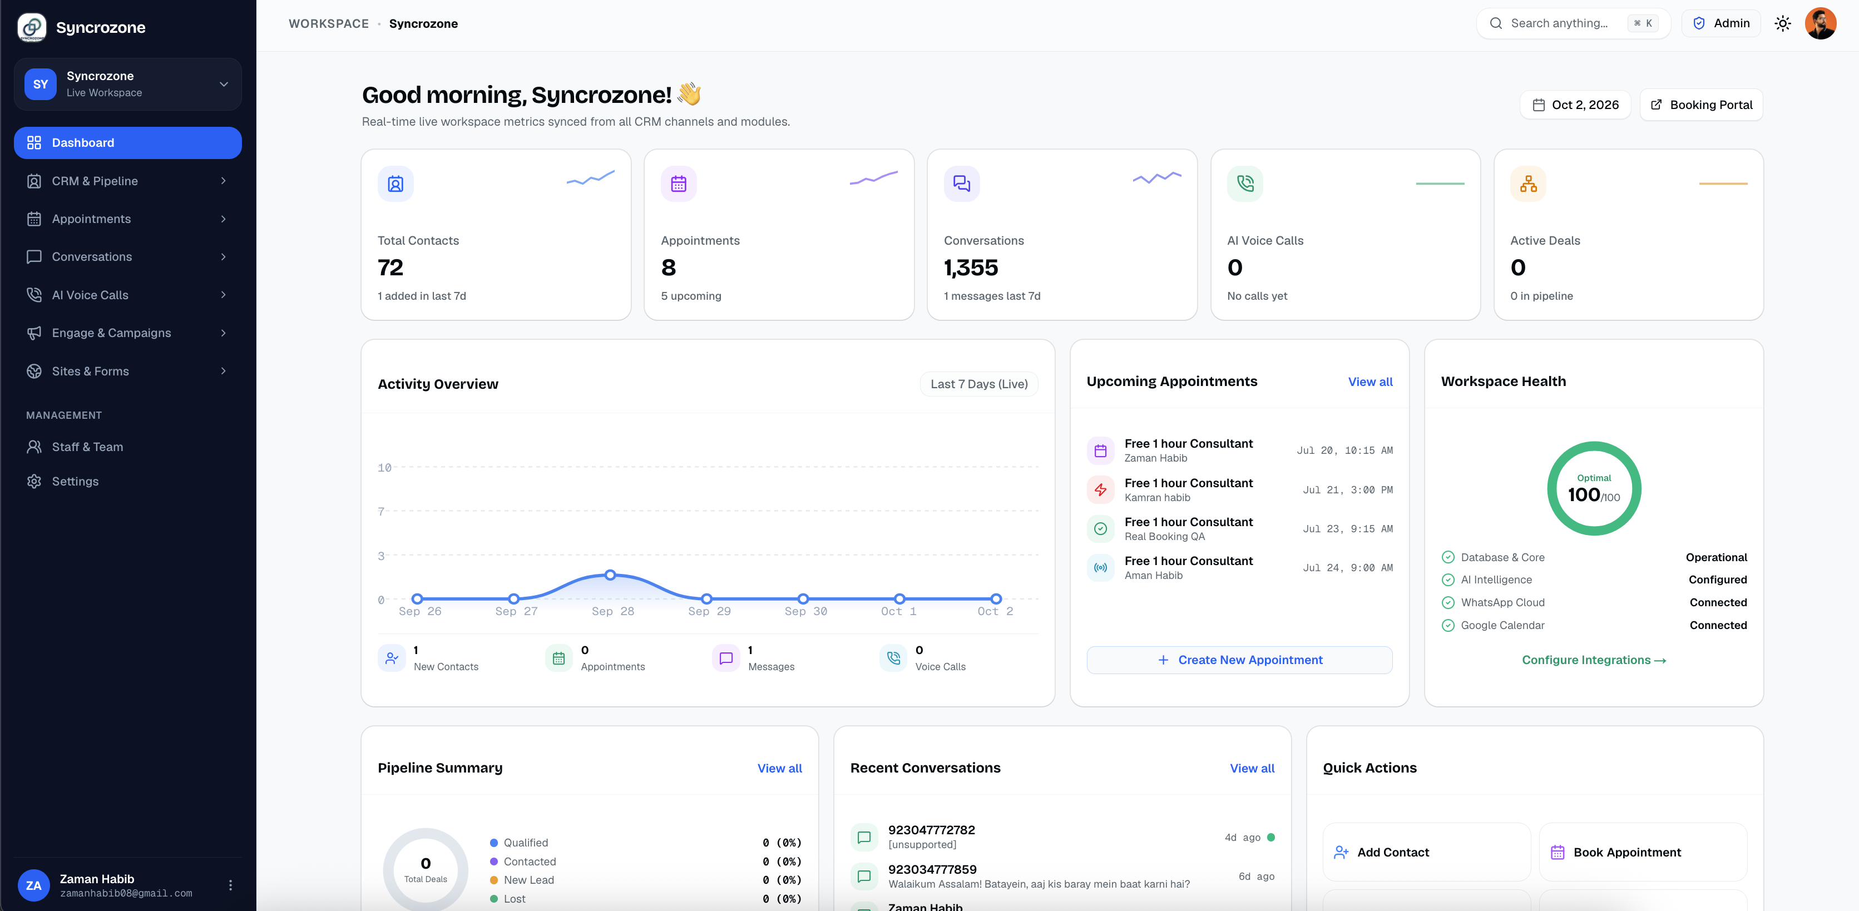
Task: Open the Booking Portal
Action: 1701,105
